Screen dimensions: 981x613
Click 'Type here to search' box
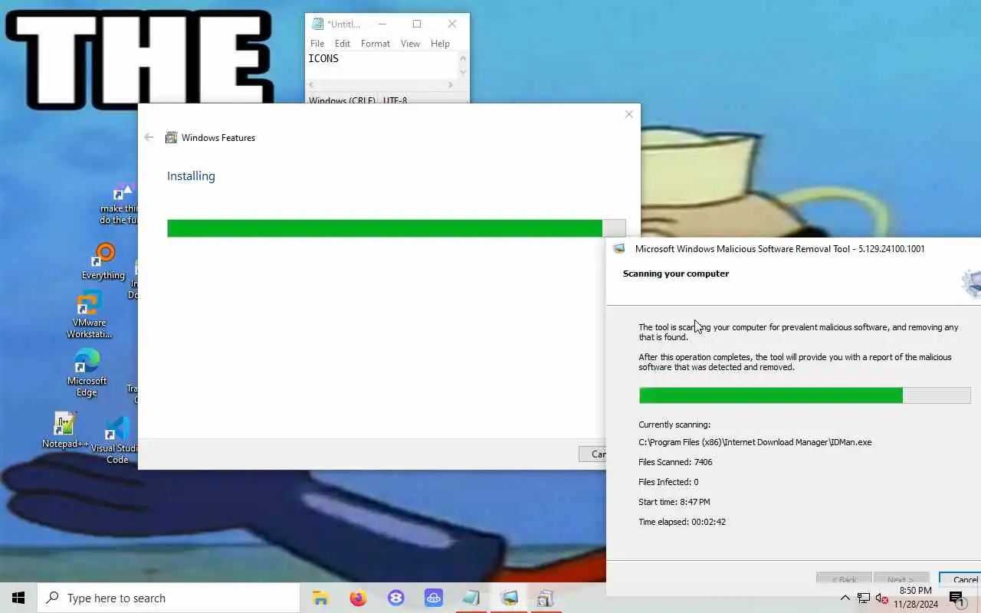(169, 598)
